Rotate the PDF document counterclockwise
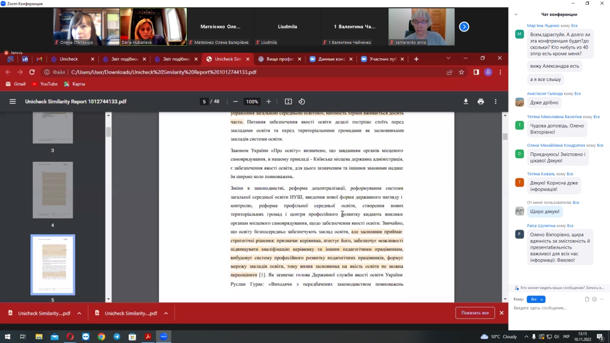The image size is (610, 343). [x=302, y=101]
